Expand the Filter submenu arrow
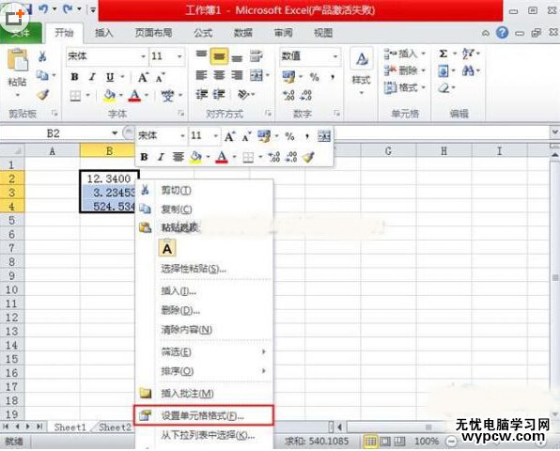560x451 pixels. click(264, 351)
